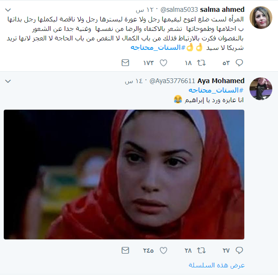The image size is (278, 275).
Task: Click the salma ahmed display name
Action: pyautogui.click(x=222, y=9)
